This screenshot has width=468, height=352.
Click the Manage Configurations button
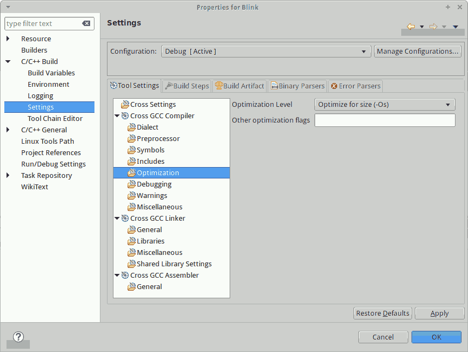coord(418,52)
